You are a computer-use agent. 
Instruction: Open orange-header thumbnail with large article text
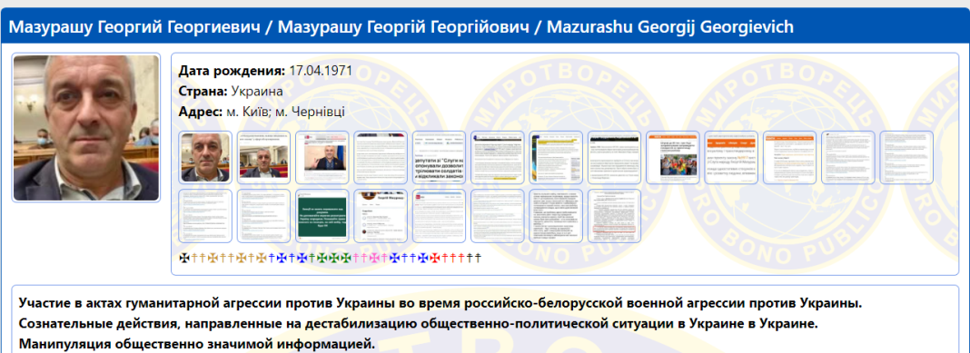731,158
